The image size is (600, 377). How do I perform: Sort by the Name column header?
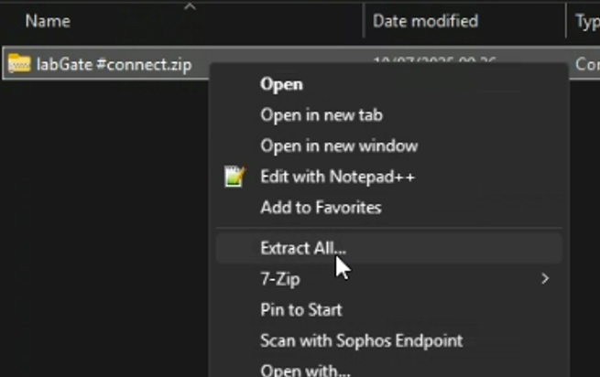[48, 21]
